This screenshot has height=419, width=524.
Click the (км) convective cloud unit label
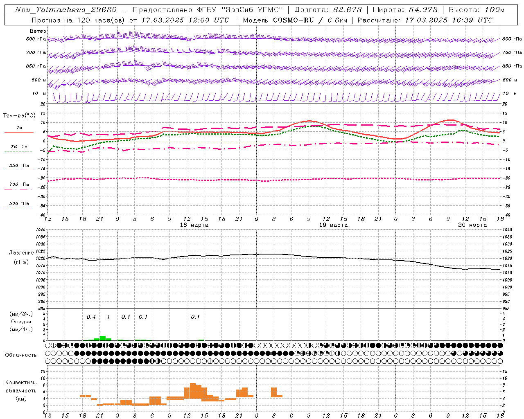tap(21, 399)
